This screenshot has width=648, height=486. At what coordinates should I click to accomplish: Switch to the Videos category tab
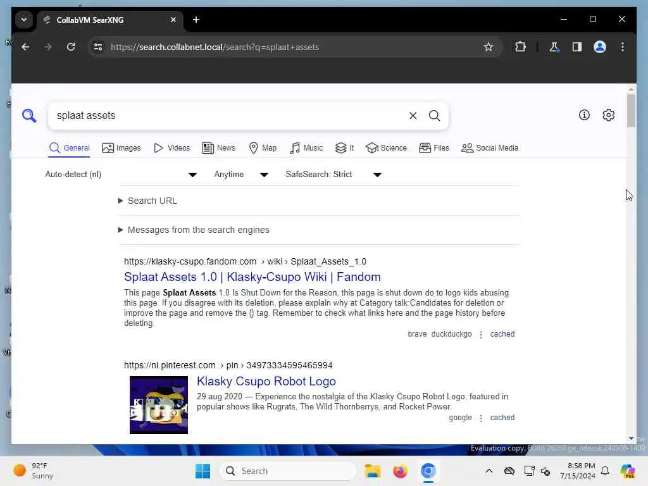click(x=171, y=148)
